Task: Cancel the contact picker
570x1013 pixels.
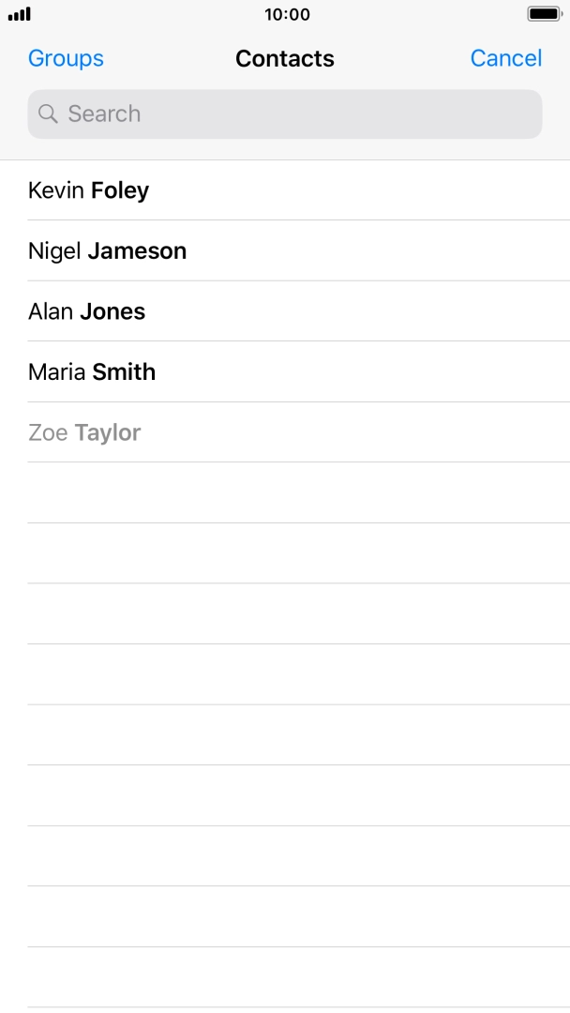Action: tap(505, 58)
